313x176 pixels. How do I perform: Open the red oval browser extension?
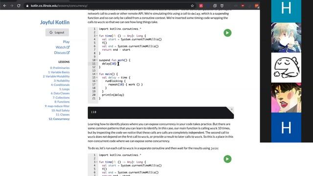point(243,6)
